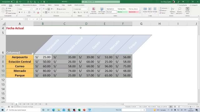Click the red font color icon
The width and height of the screenshot is (200, 112).
38,12
